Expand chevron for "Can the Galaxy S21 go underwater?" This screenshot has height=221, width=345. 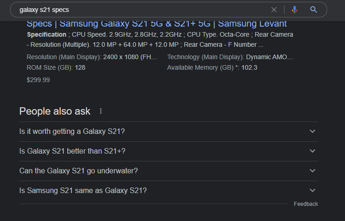(x=312, y=171)
